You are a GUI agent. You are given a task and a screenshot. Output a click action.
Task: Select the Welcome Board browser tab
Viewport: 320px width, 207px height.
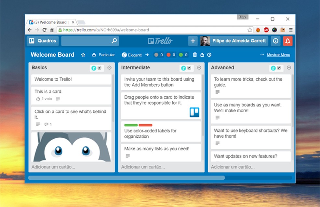tap(51, 22)
